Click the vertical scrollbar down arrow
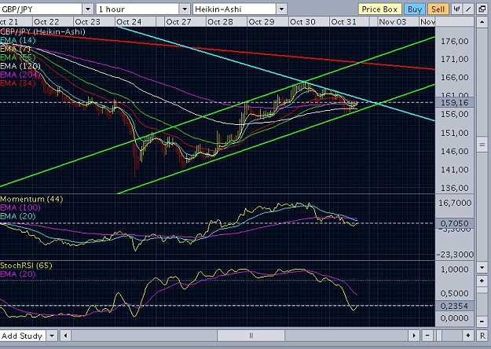 point(482,267)
